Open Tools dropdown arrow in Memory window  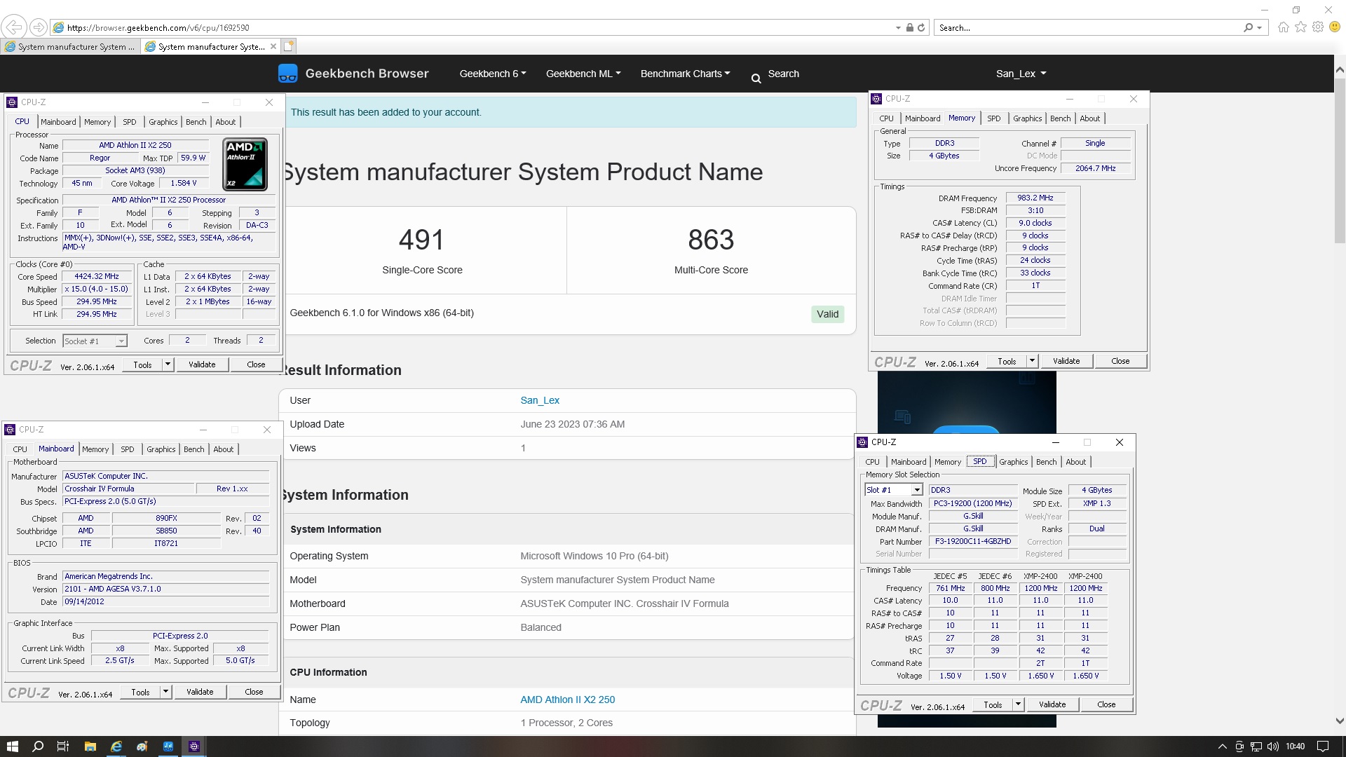[1032, 361]
